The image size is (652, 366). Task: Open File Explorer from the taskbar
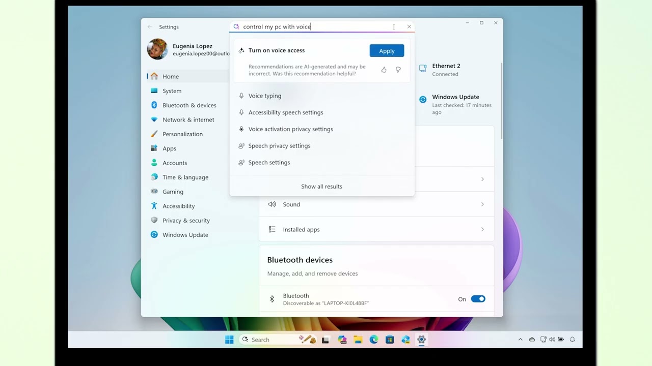tap(358, 340)
